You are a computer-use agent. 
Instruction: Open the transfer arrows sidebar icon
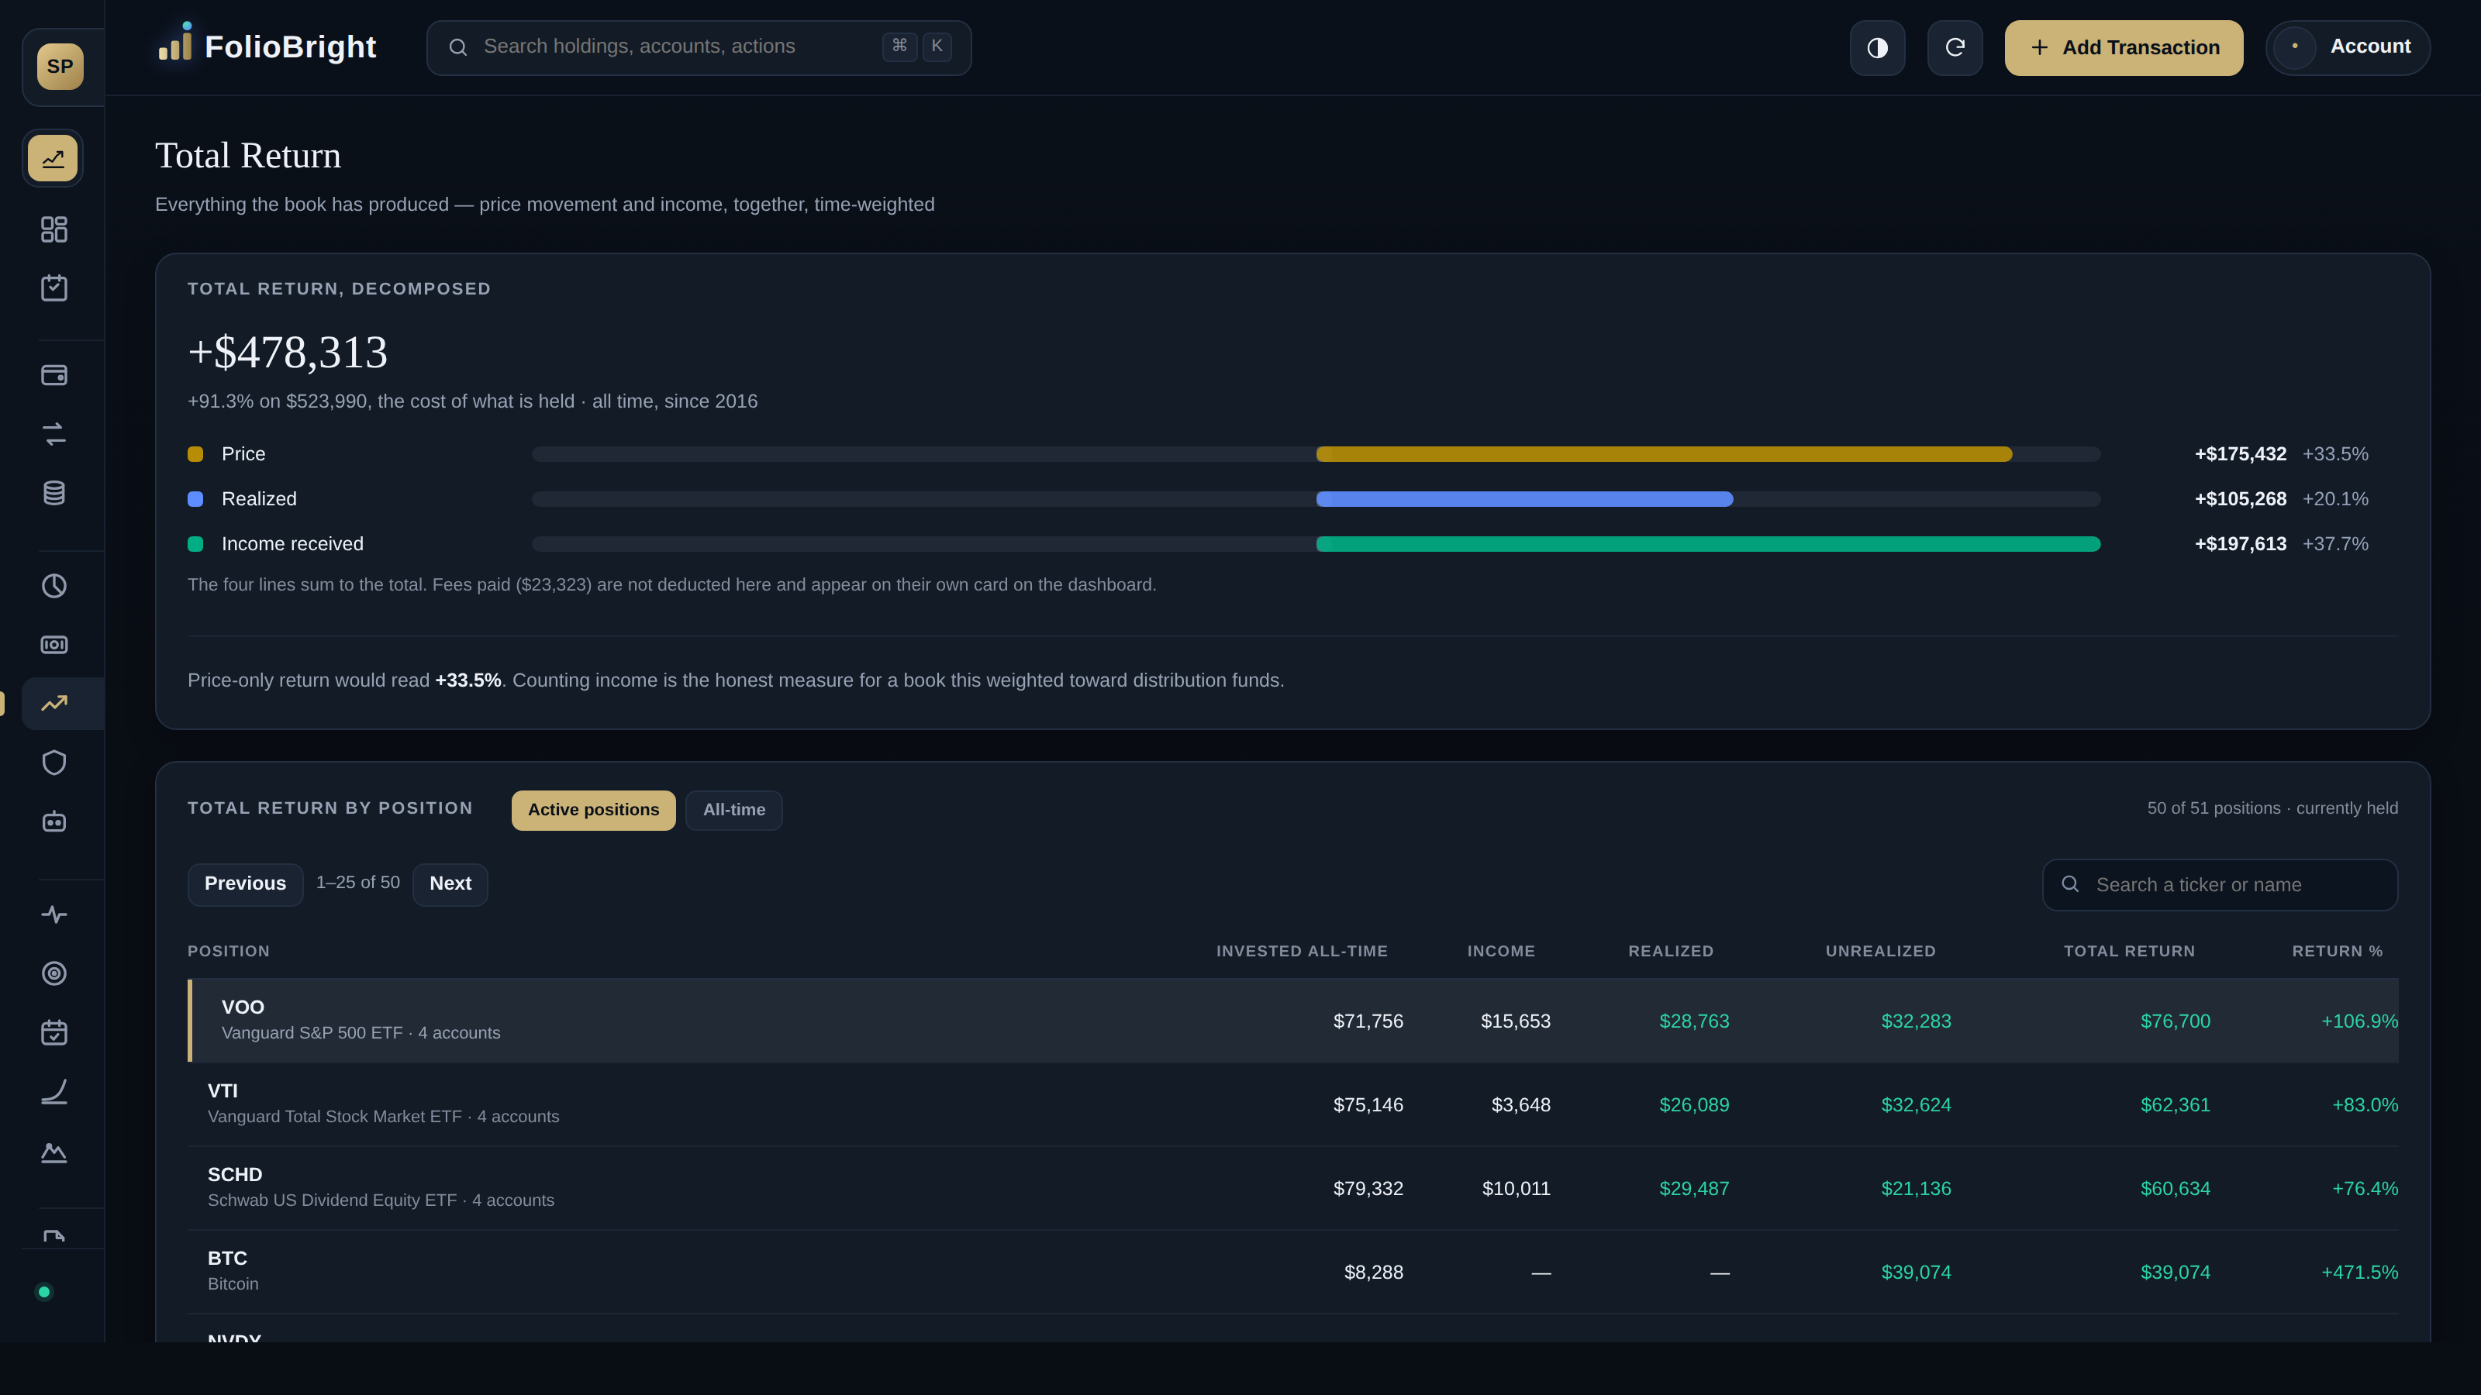(x=54, y=434)
